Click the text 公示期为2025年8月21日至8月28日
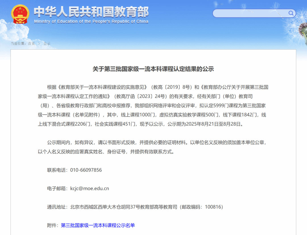Viewport: 307px width, 235px height. (x=204, y=124)
